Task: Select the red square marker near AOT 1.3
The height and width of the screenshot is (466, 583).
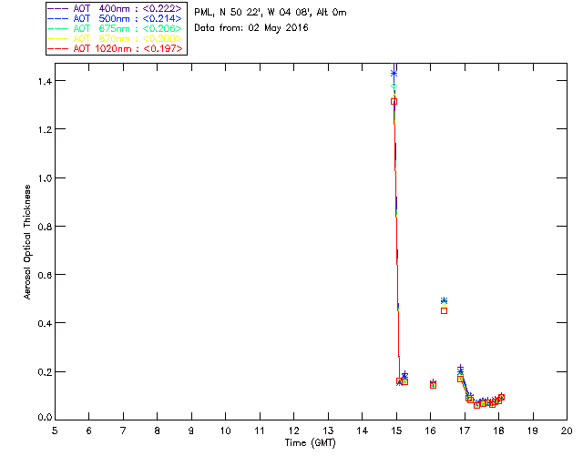Action: point(394,101)
